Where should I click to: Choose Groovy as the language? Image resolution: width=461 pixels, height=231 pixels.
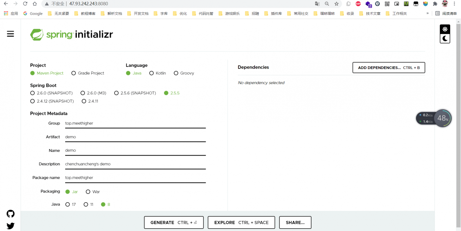184,73
